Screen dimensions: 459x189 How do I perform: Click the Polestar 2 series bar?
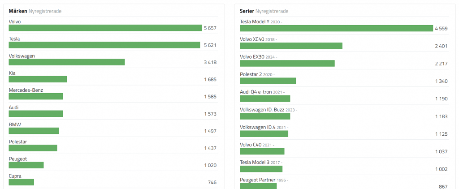268,81
